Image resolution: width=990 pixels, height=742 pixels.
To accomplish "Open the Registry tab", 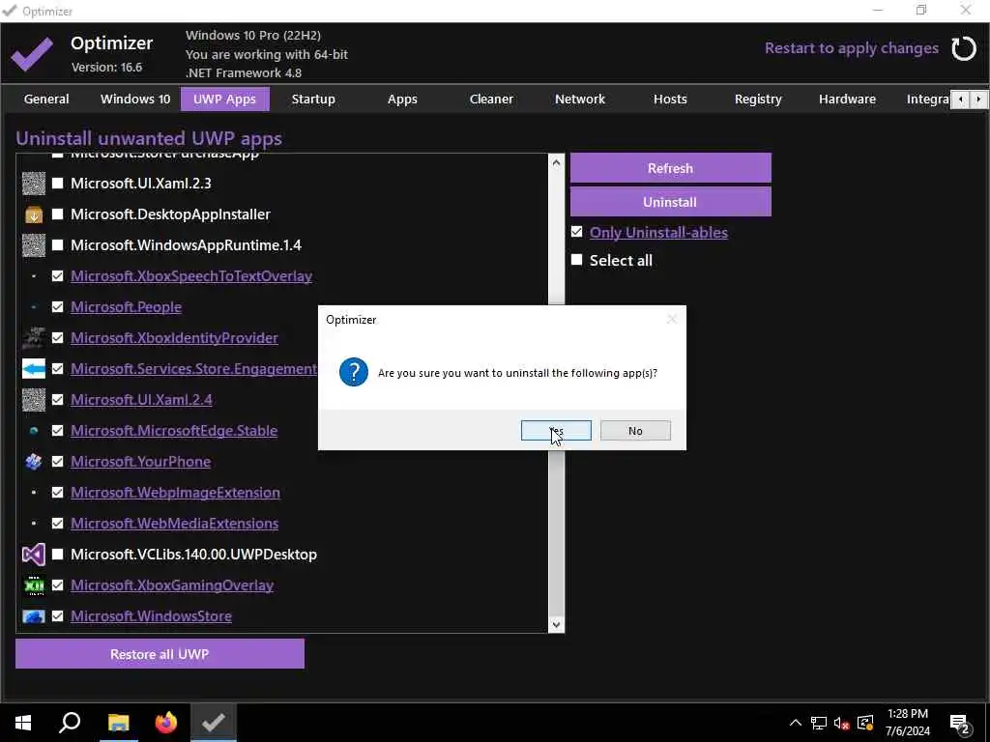I will click(x=758, y=100).
